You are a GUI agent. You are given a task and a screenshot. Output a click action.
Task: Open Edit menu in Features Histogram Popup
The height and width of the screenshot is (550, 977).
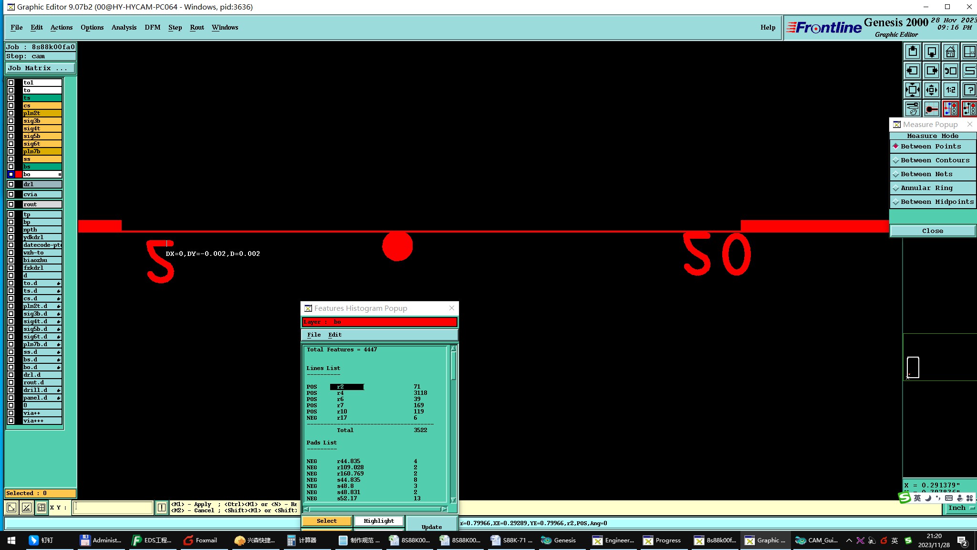(335, 335)
